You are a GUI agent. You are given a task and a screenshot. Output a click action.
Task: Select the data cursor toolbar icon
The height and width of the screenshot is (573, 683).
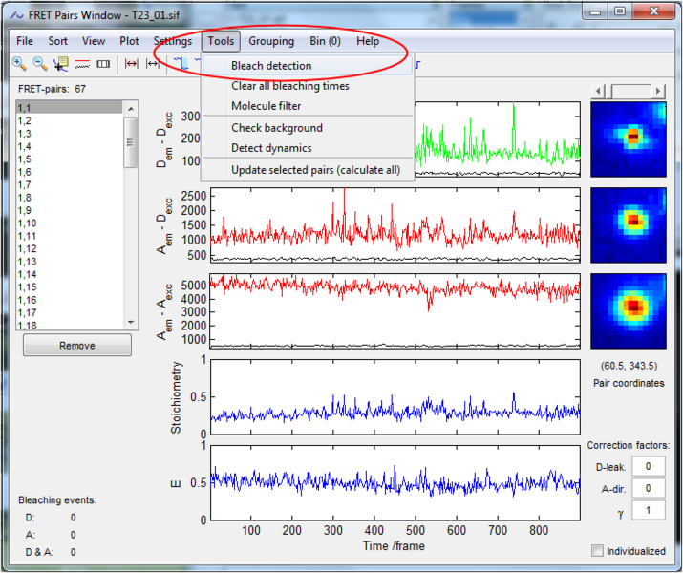point(61,64)
